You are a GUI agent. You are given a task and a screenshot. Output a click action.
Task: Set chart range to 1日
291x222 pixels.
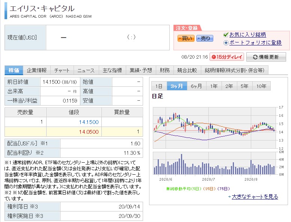click(x=159, y=86)
